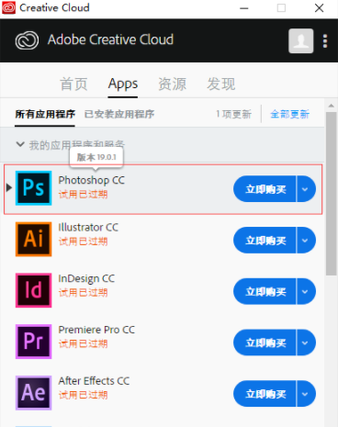
Task: Open dropdown arrow next to InDesign 立即购买
Action: 306,291
